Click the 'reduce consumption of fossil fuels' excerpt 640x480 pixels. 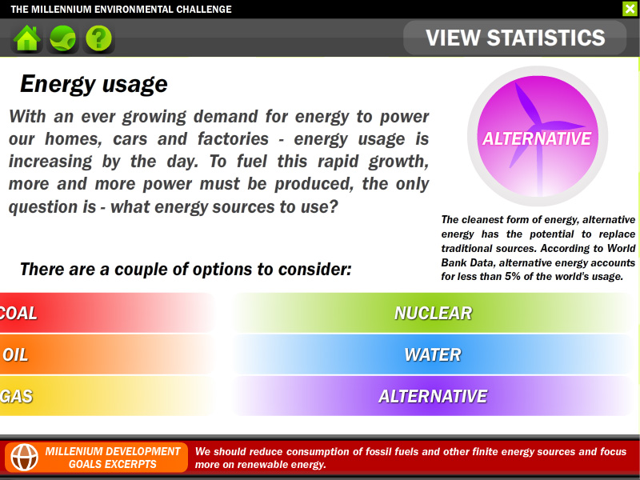(x=410, y=458)
